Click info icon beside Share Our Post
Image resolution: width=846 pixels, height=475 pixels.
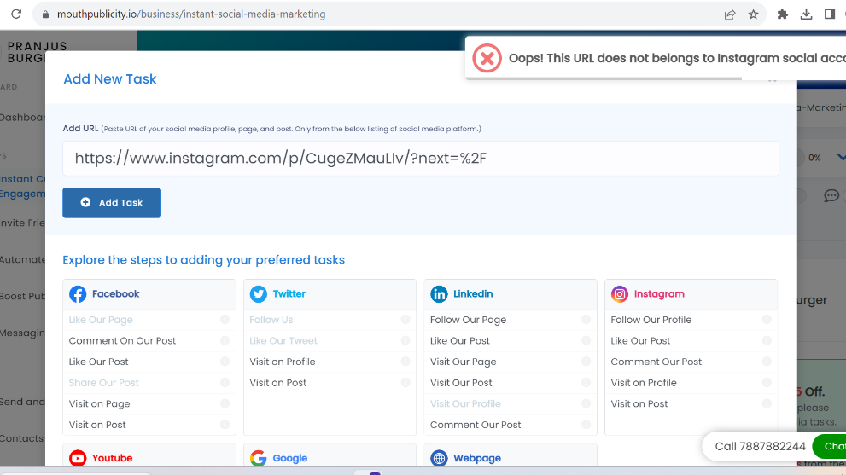(225, 383)
